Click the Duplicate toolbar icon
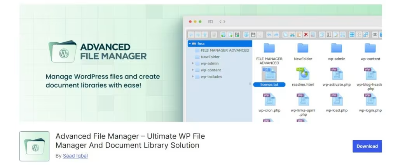Screen dimensions: 398x165 coord(322,35)
